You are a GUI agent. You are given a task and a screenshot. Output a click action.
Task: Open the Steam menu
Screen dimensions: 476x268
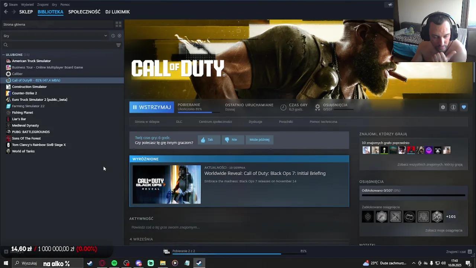[x=11, y=4]
